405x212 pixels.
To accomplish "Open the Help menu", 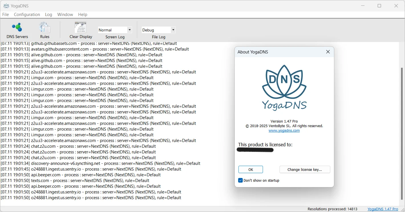I will pos(83,14).
